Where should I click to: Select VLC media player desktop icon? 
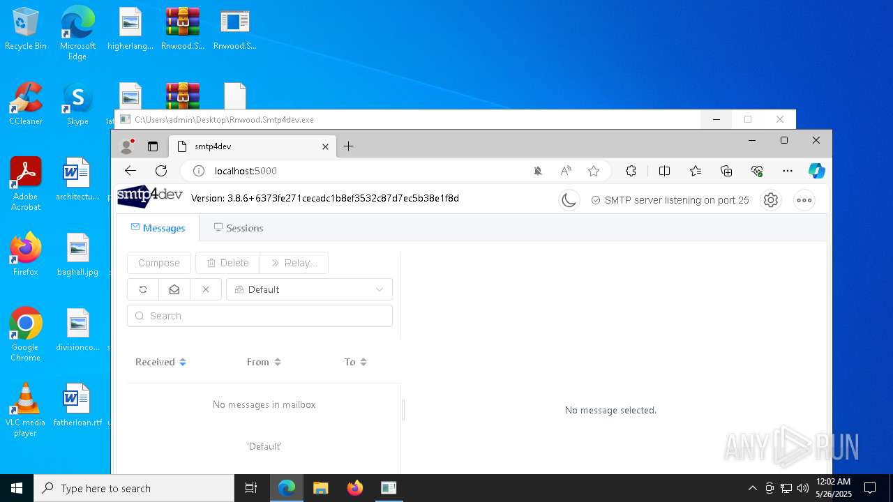point(25,410)
